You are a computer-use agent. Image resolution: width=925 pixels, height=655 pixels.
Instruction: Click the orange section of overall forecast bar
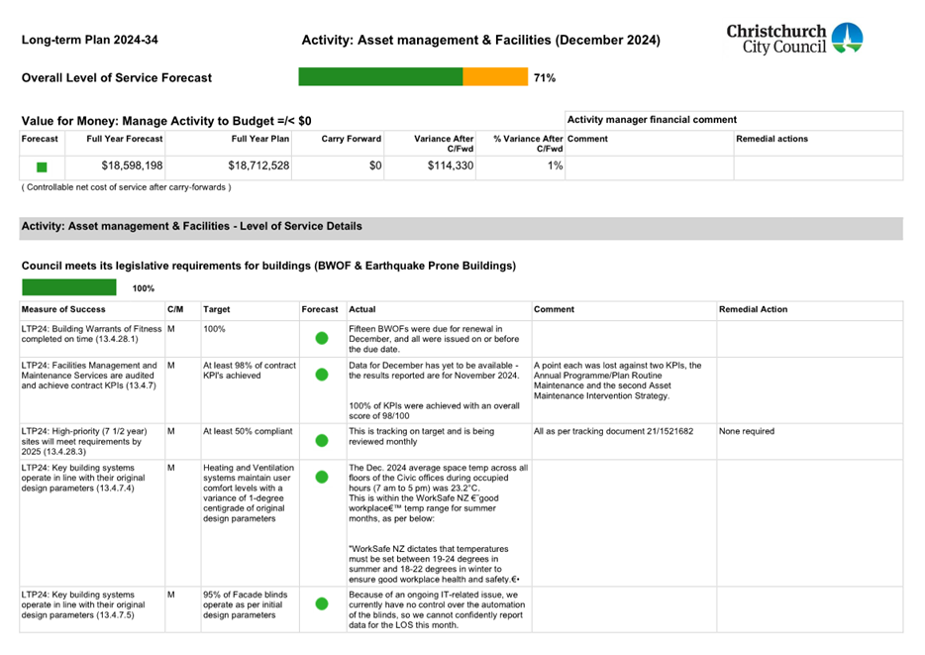point(495,77)
